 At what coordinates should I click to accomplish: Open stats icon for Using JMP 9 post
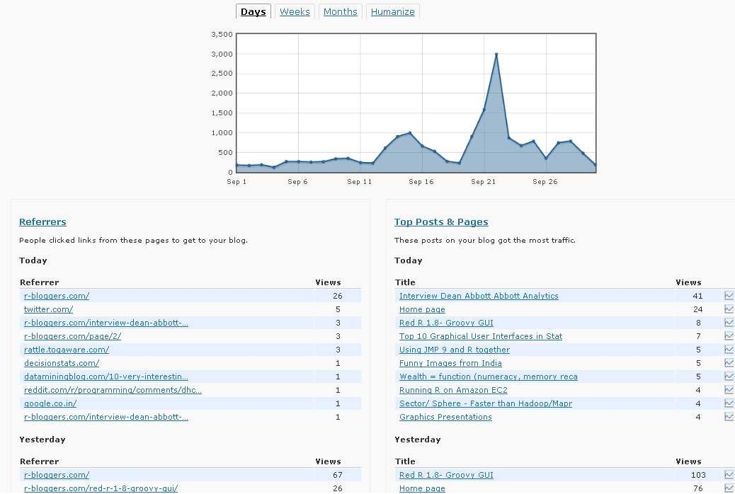tap(729, 350)
